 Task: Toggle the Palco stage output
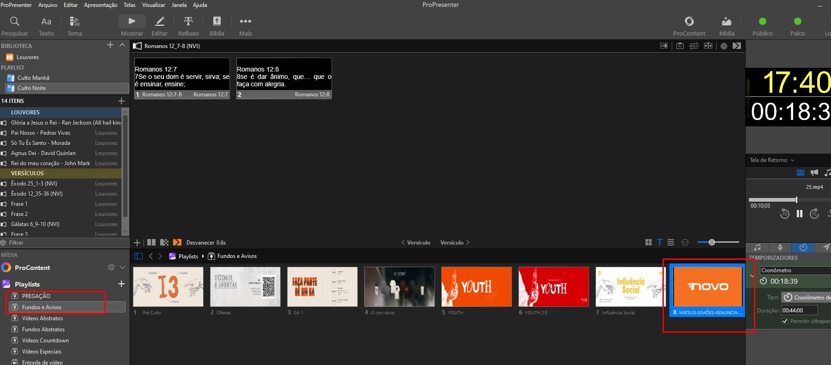[x=797, y=26]
